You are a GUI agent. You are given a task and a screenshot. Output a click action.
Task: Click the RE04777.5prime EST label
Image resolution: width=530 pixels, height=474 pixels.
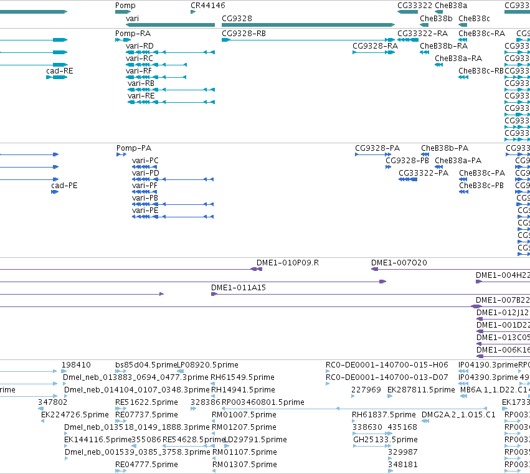coord(146,465)
